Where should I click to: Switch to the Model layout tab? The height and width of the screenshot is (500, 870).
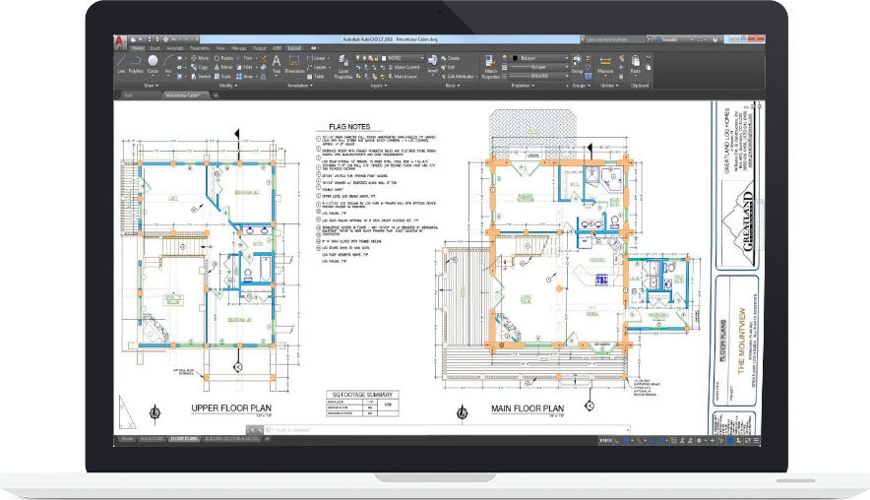coord(127,439)
